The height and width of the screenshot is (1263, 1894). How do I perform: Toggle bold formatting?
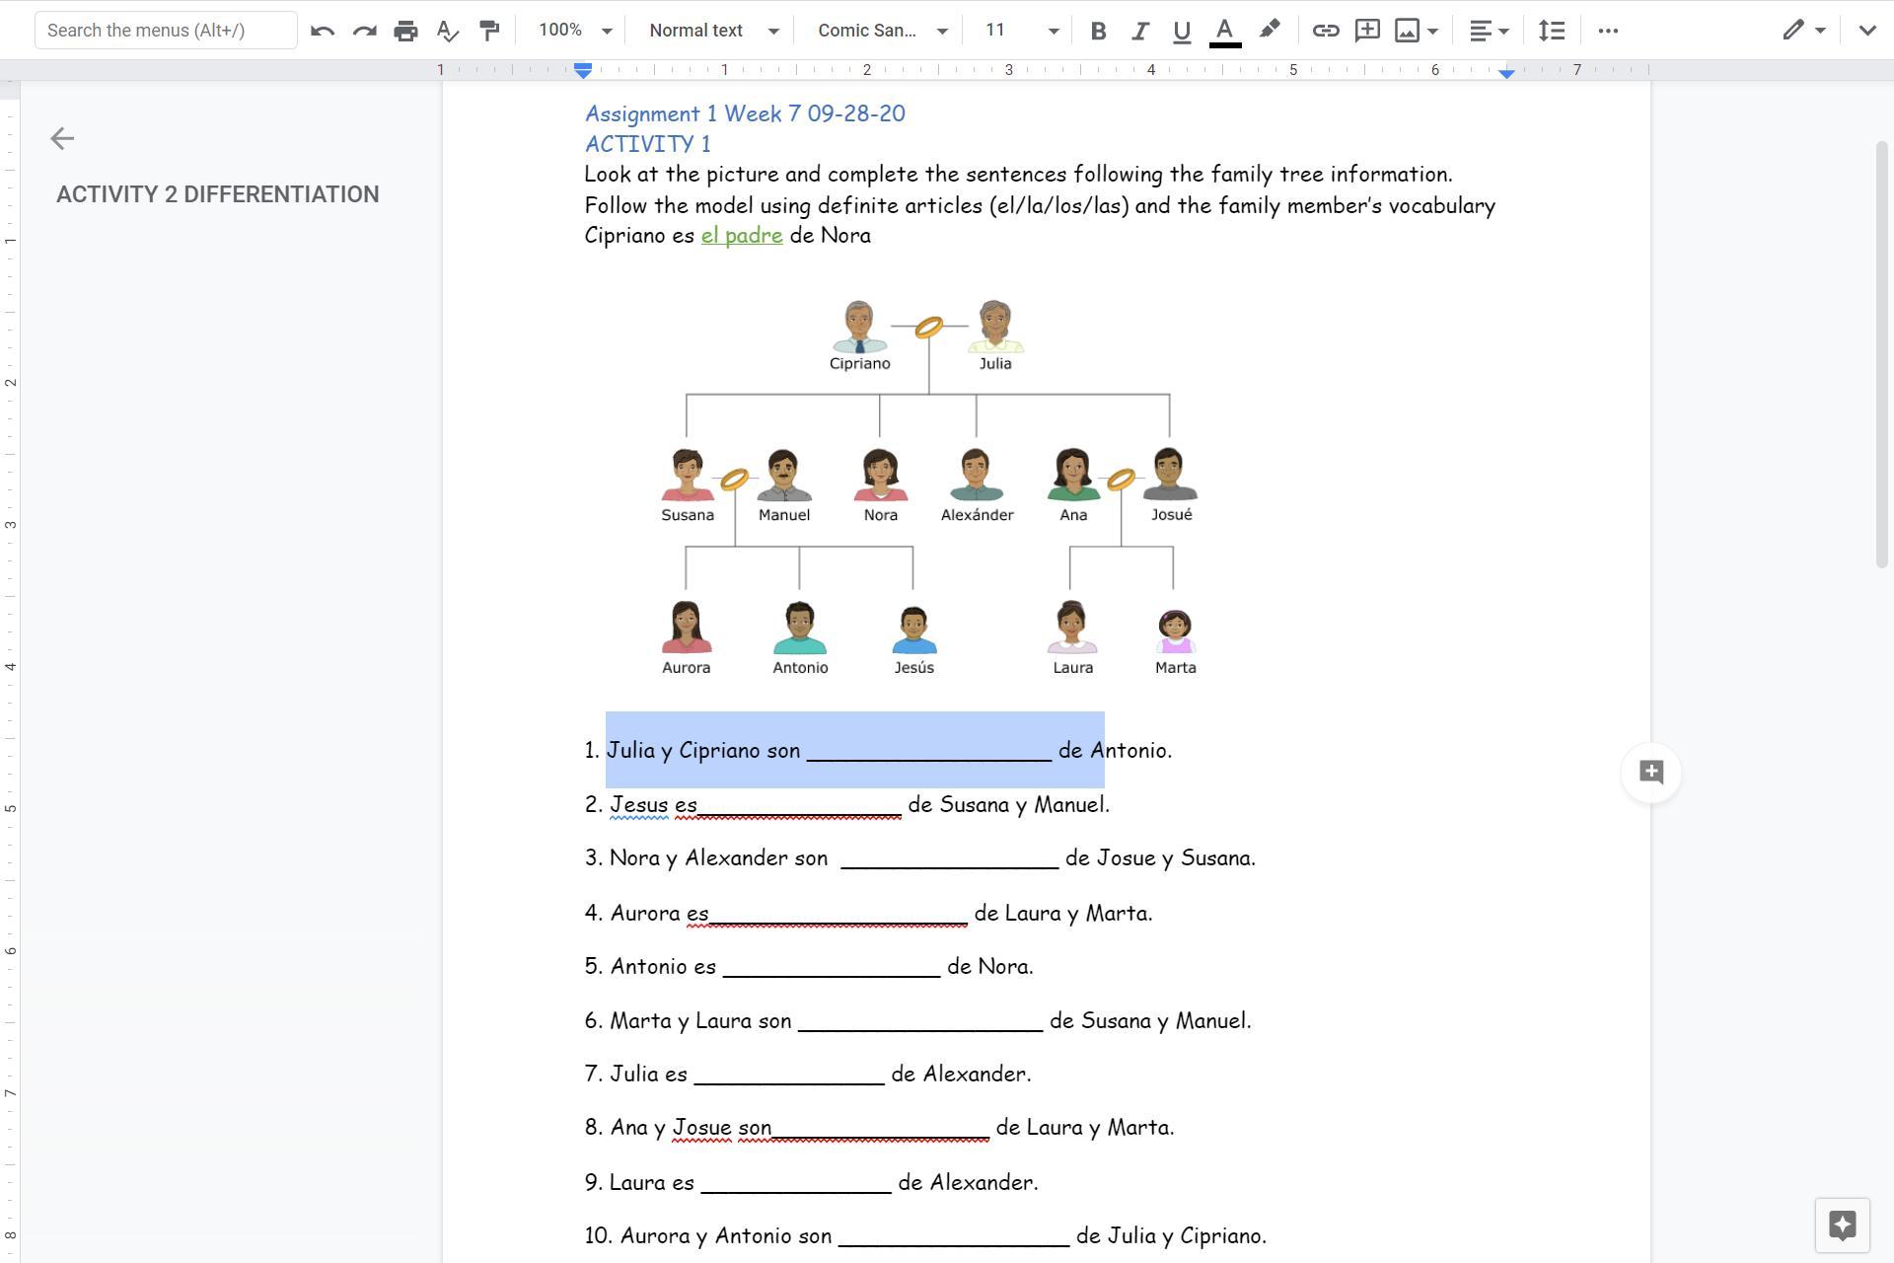1098,31
